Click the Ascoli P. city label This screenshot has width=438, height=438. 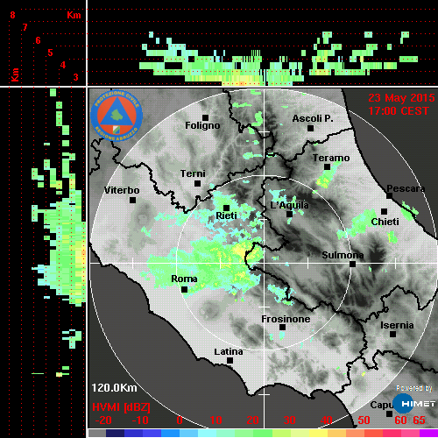tap(313, 118)
